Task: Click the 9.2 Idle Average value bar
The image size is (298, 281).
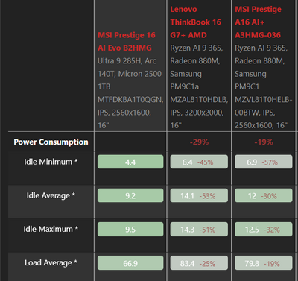Action: tap(130, 195)
